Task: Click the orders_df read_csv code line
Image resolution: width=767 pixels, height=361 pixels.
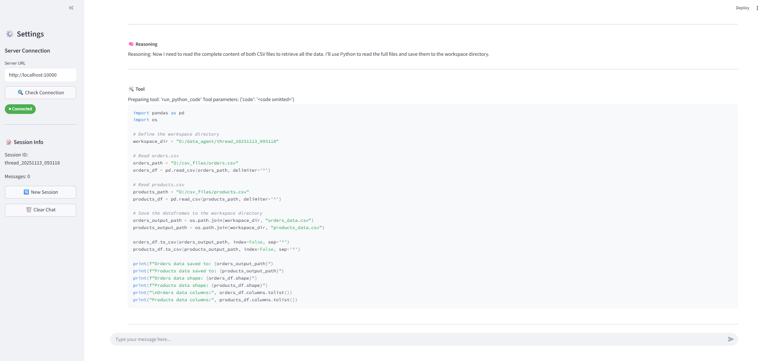Action: click(202, 170)
